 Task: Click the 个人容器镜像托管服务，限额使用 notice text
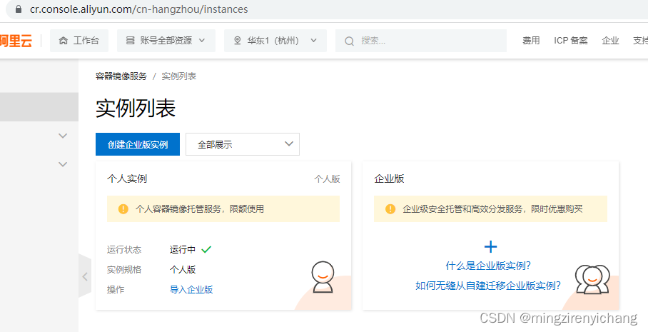click(x=200, y=208)
